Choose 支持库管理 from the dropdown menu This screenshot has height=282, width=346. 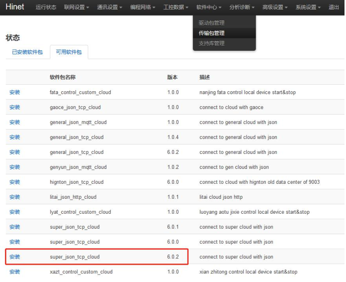(211, 43)
